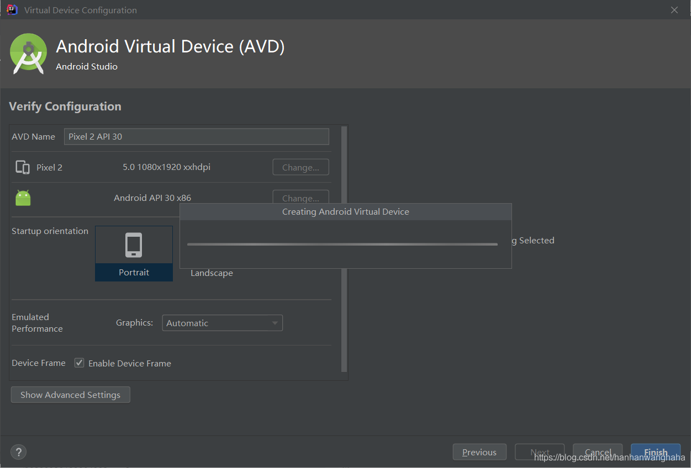The width and height of the screenshot is (691, 468).
Task: Click the application icon in the title bar
Action: [x=11, y=9]
